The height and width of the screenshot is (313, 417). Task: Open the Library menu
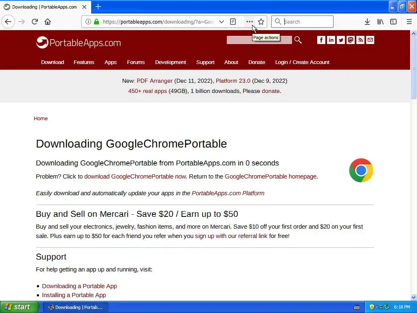(x=380, y=22)
